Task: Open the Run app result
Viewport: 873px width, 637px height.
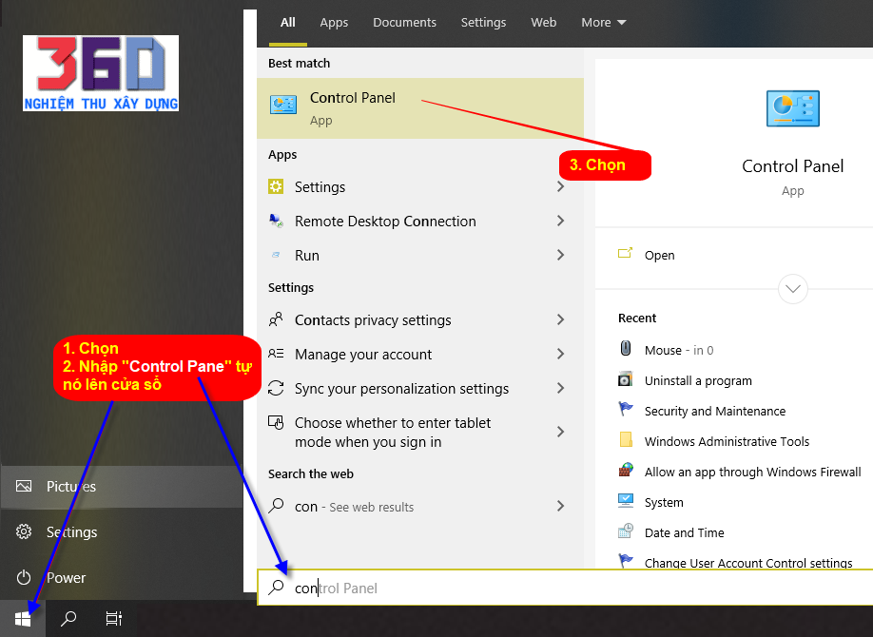Action: tap(306, 256)
